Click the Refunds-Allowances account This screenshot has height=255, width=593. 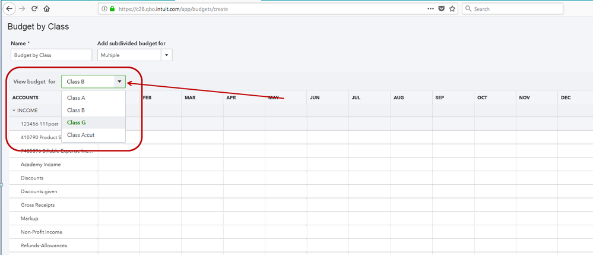(x=44, y=245)
